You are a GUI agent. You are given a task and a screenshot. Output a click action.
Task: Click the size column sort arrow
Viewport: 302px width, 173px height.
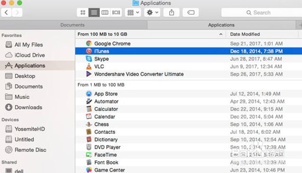[x=221, y=34]
